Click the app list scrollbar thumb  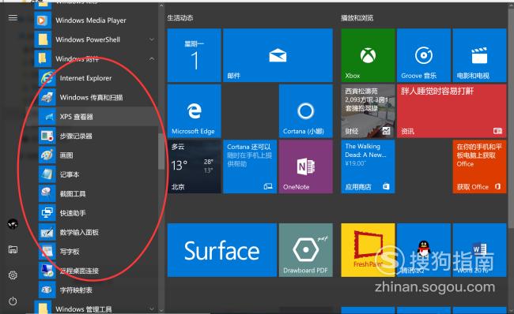pyautogui.click(x=161, y=151)
